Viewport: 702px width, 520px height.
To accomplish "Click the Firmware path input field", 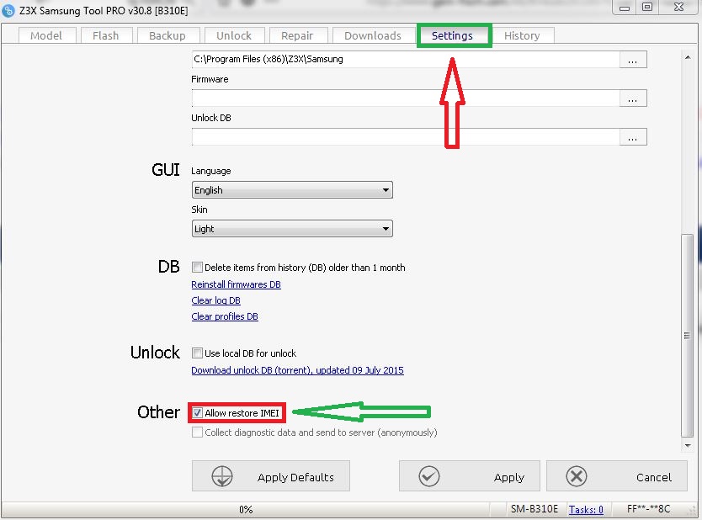I will [406, 98].
